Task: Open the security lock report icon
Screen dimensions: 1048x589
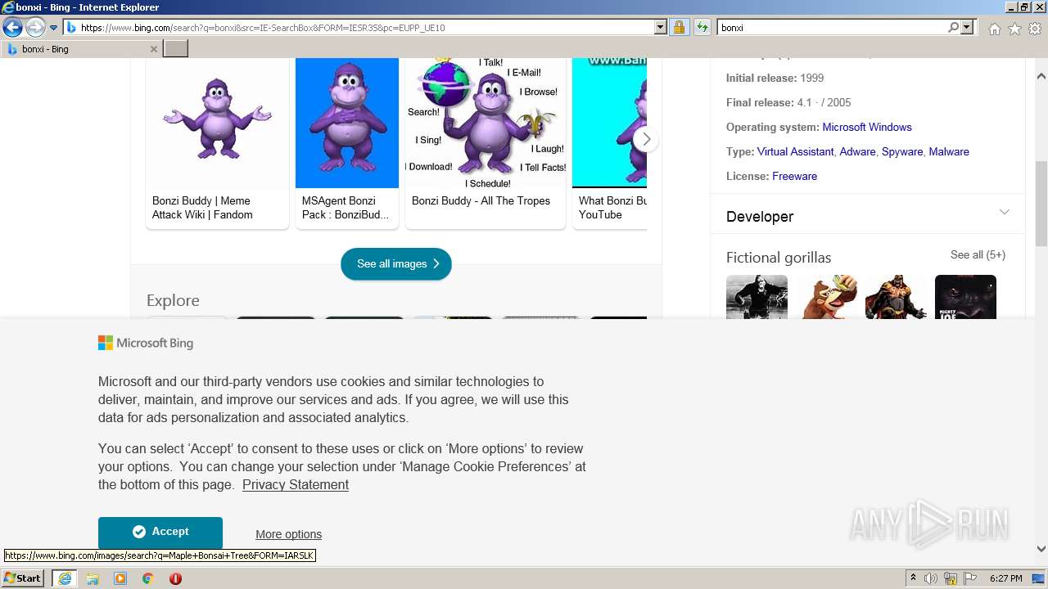Action: 679,27
